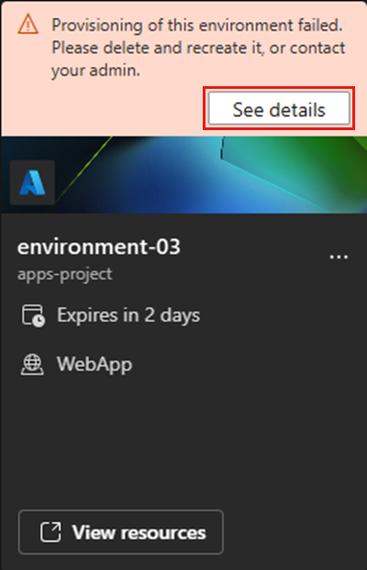Click the Azure logo icon
Image resolution: width=367 pixels, height=570 pixels.
point(32,182)
